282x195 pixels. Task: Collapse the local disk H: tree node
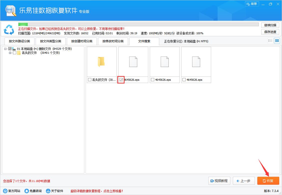5,49
